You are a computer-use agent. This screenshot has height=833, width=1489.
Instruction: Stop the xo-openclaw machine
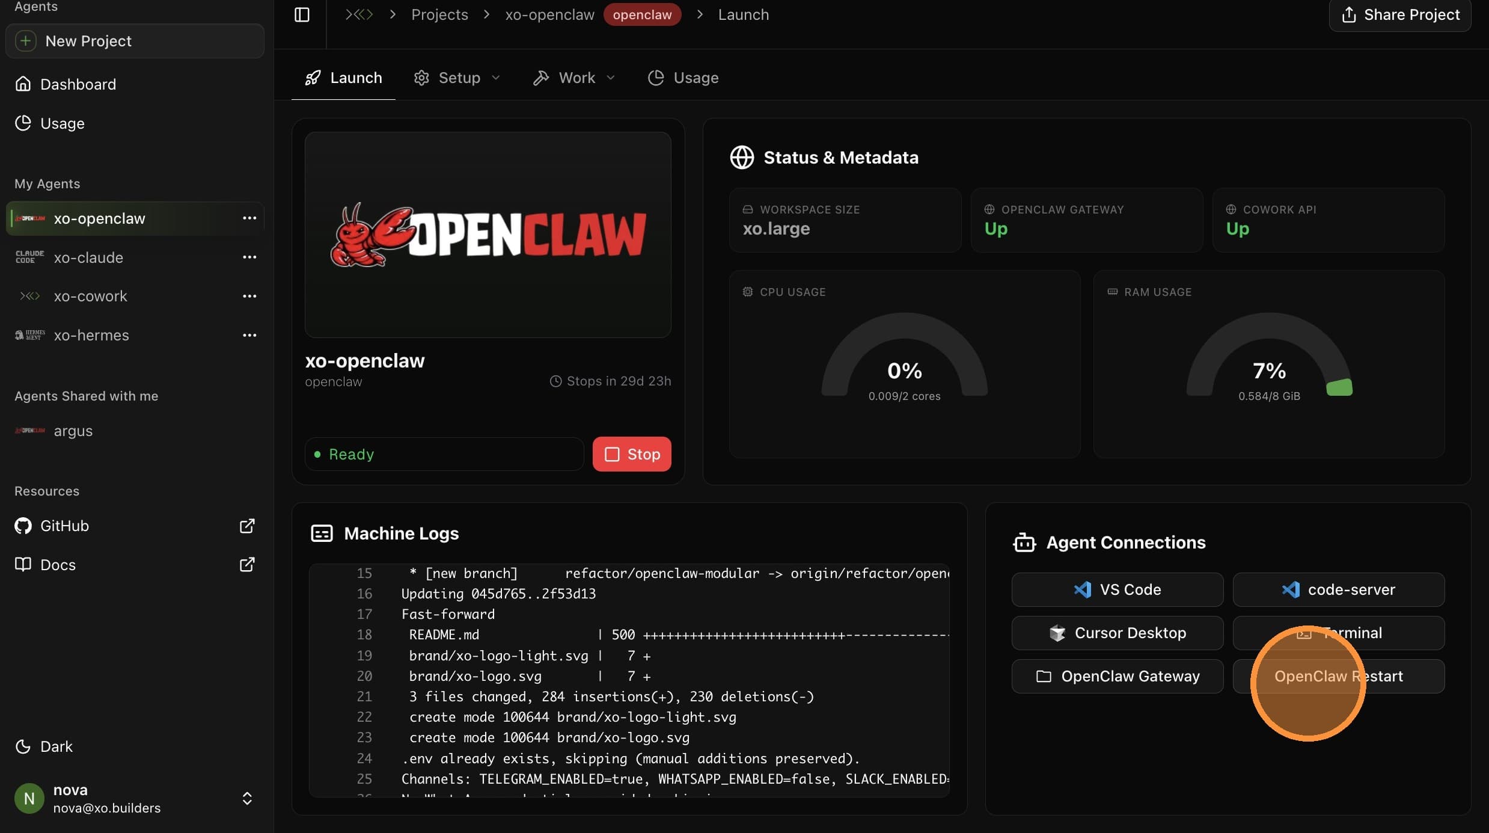632,454
